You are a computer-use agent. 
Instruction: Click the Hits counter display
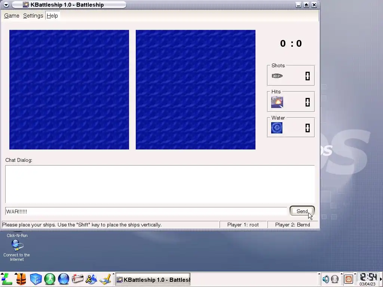tap(307, 102)
